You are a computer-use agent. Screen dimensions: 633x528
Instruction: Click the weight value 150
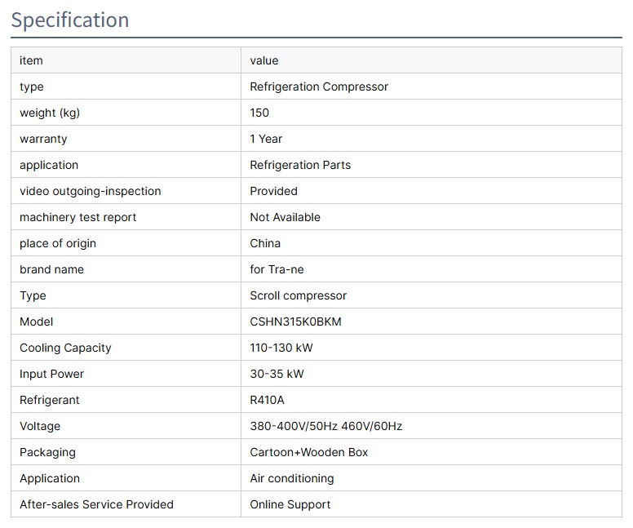click(x=259, y=113)
